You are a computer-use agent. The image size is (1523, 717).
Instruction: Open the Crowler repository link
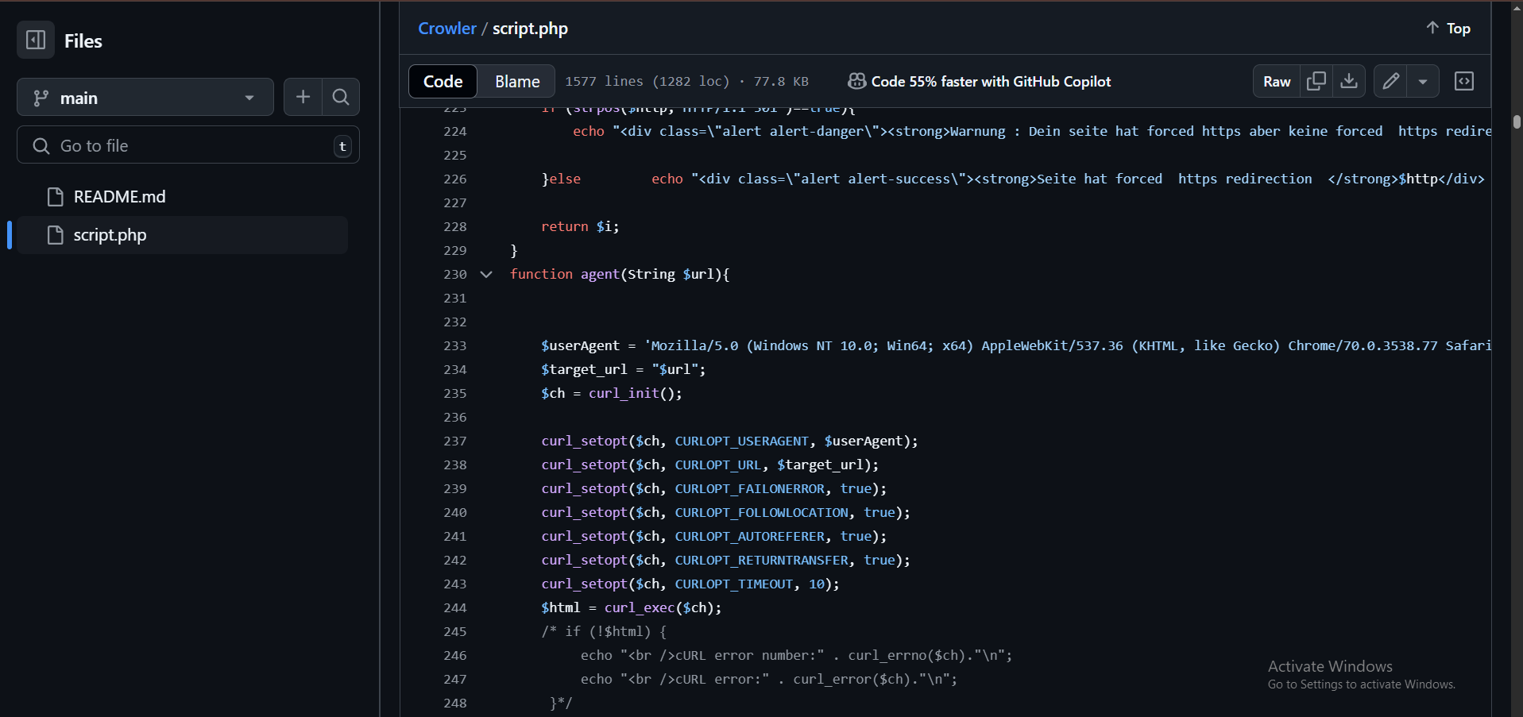coord(446,29)
